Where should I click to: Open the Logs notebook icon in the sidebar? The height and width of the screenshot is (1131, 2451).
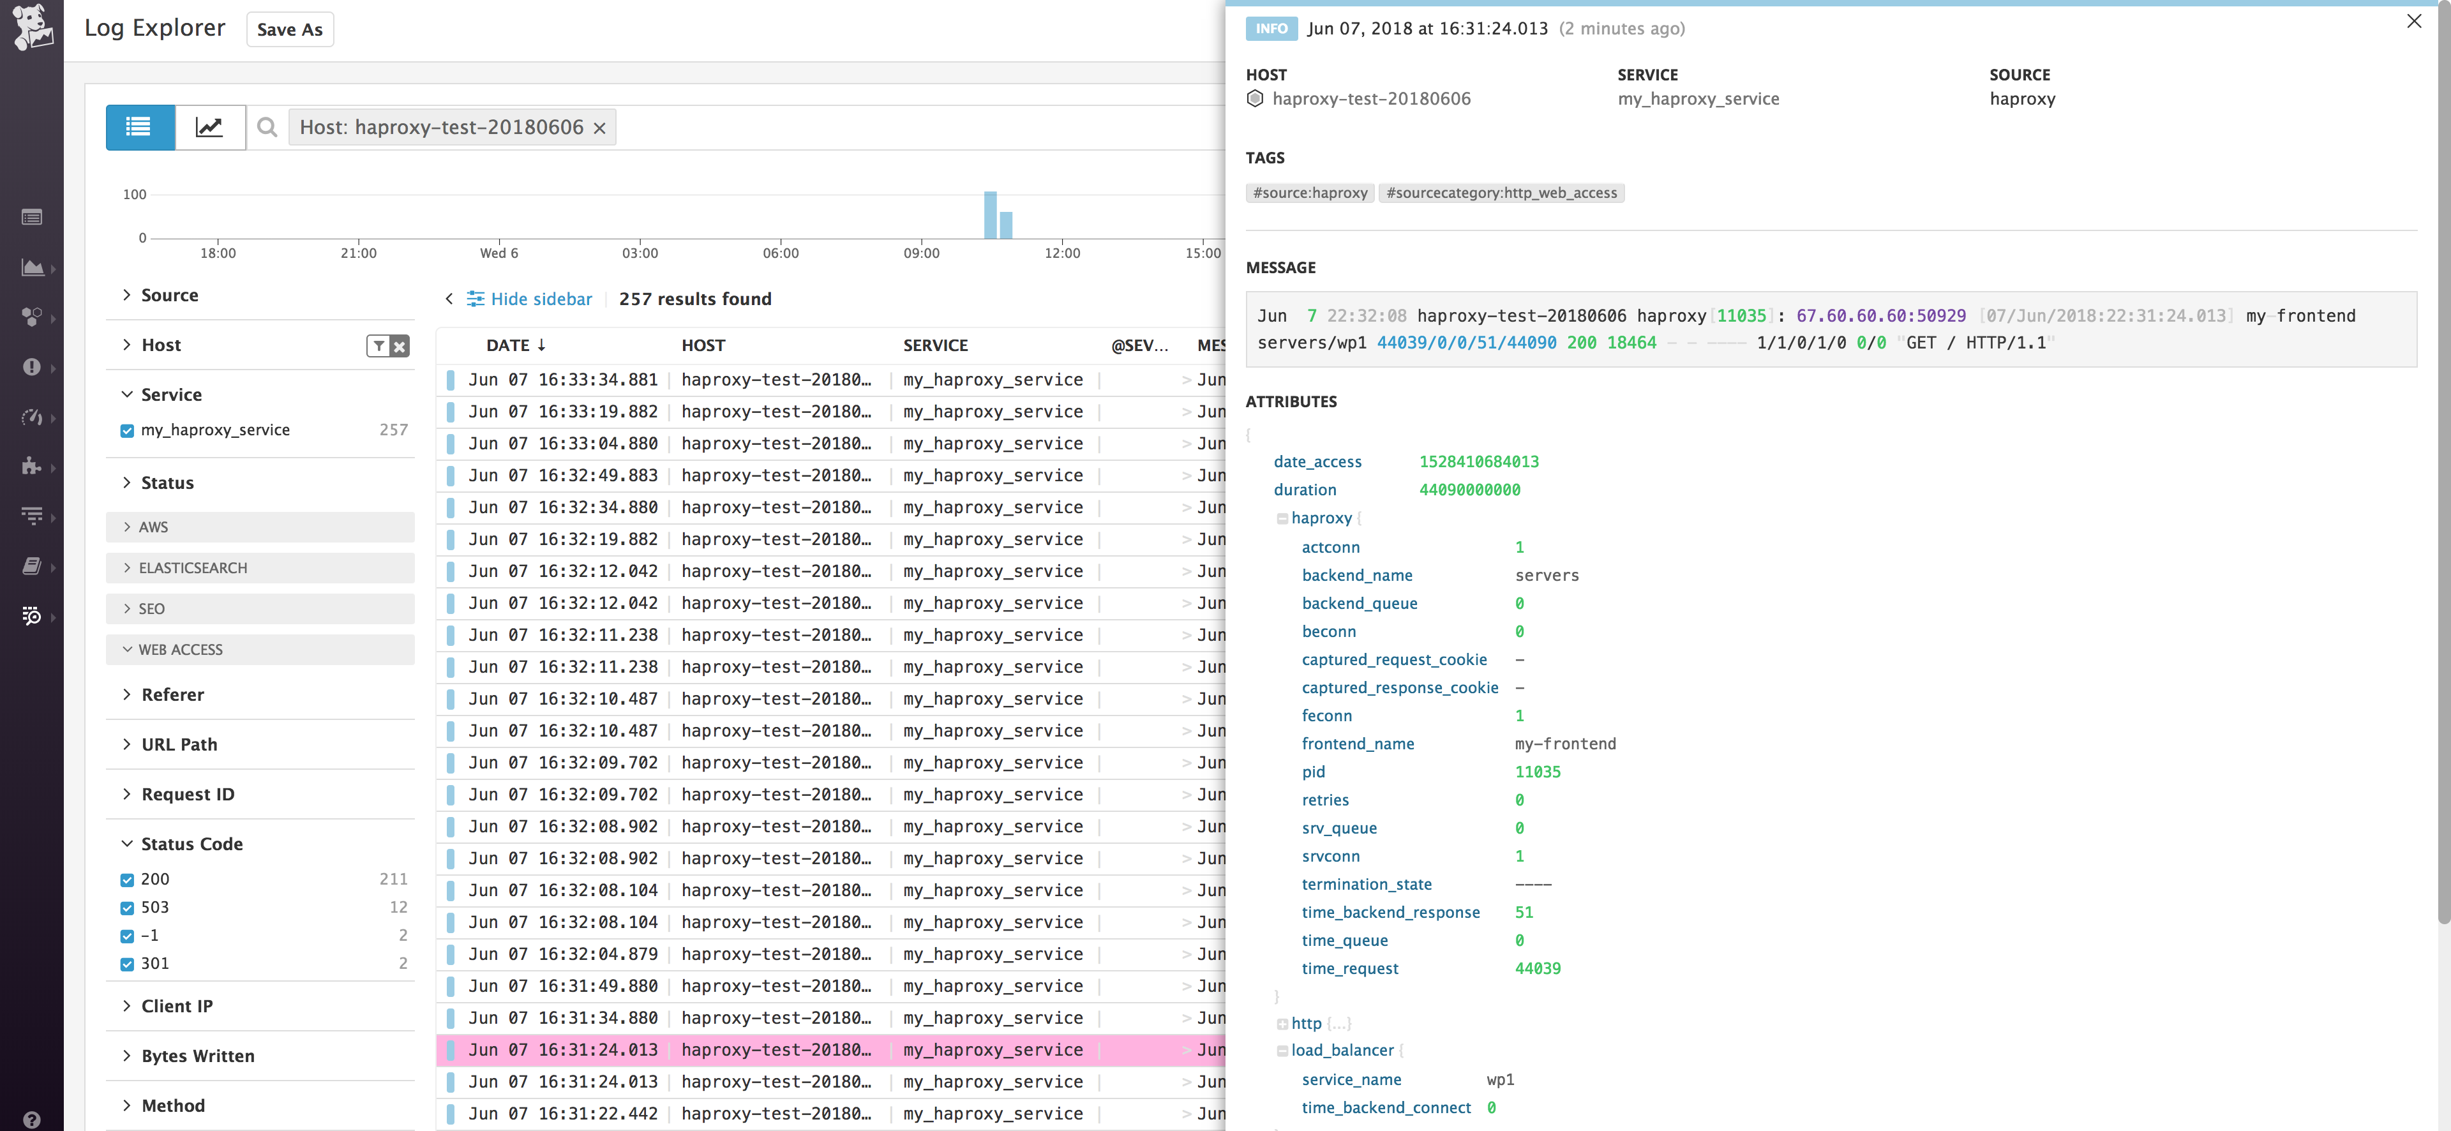click(x=33, y=566)
